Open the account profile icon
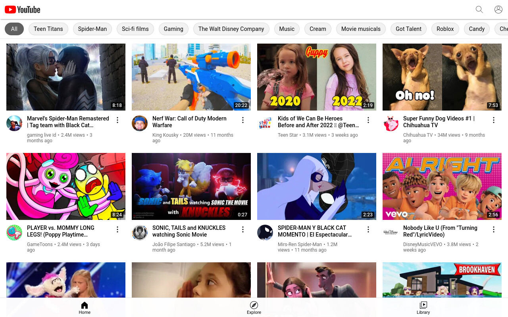Screen dimensions: 508x317 pyautogui.click(x=498, y=10)
